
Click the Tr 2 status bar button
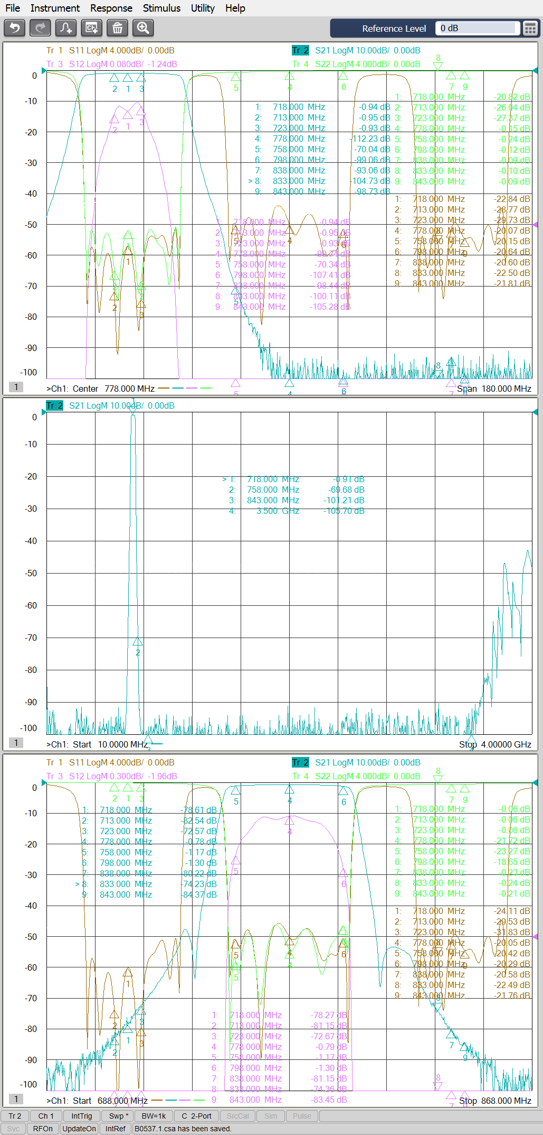15,1116
